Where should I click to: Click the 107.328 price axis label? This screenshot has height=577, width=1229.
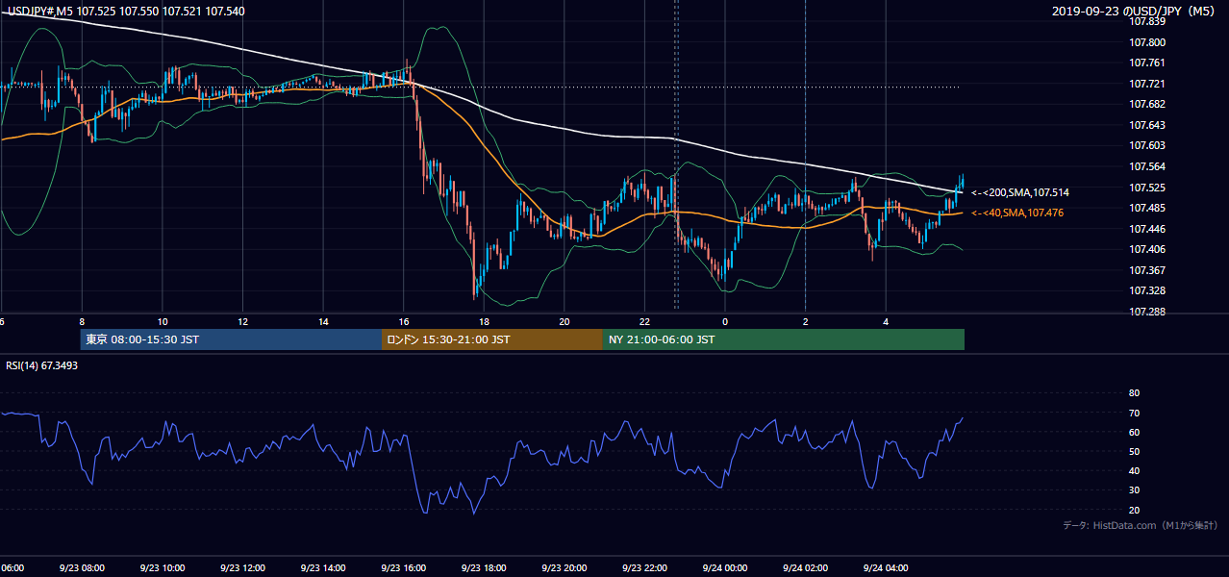click(x=1147, y=290)
